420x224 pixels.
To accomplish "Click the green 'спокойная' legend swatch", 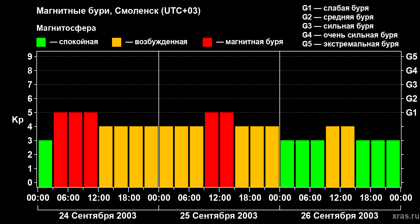I will click(x=41, y=42).
